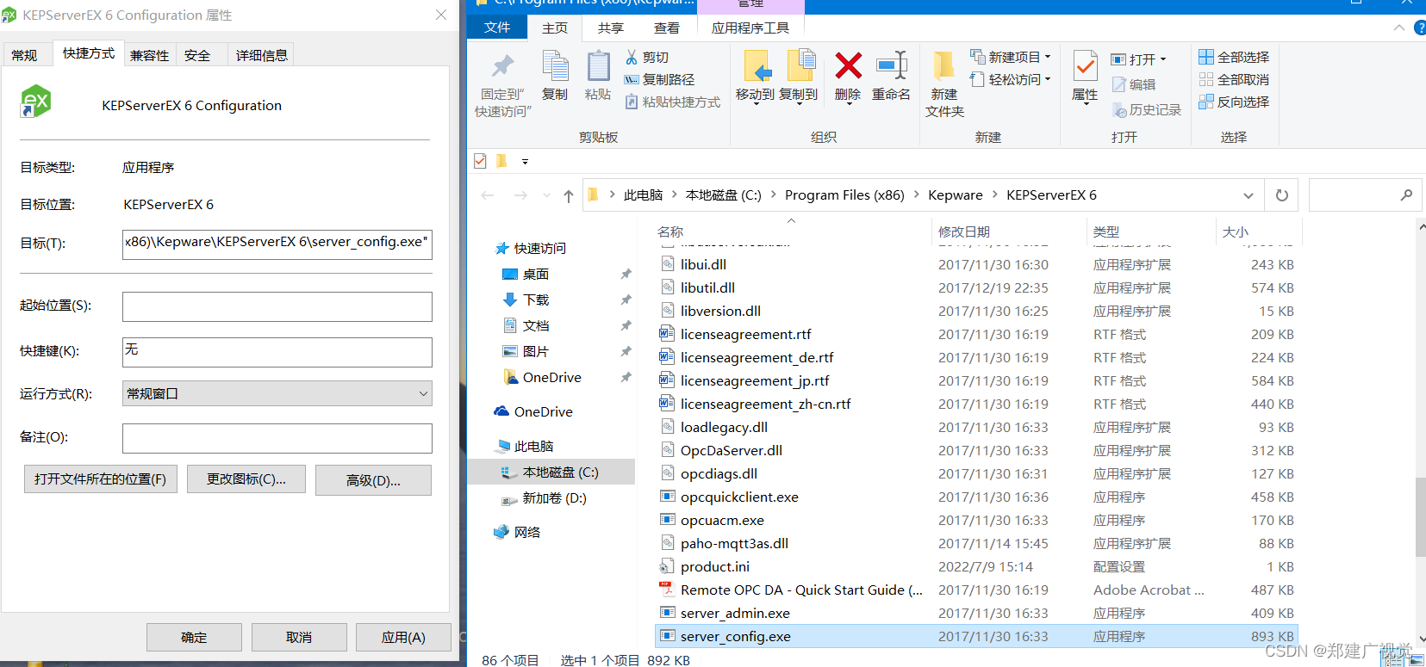Image resolution: width=1426 pixels, height=667 pixels.
Task: Switch to the General tab in properties
Action: pyautogui.click(x=24, y=55)
